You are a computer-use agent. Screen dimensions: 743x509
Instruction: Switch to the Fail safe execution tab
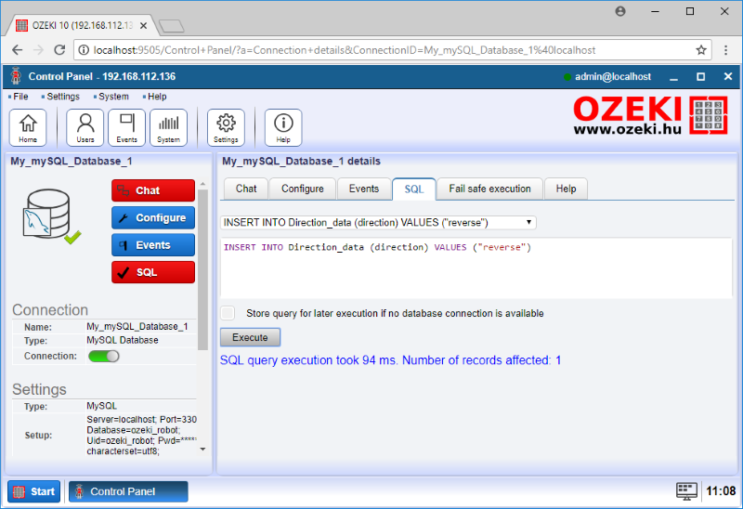(489, 189)
